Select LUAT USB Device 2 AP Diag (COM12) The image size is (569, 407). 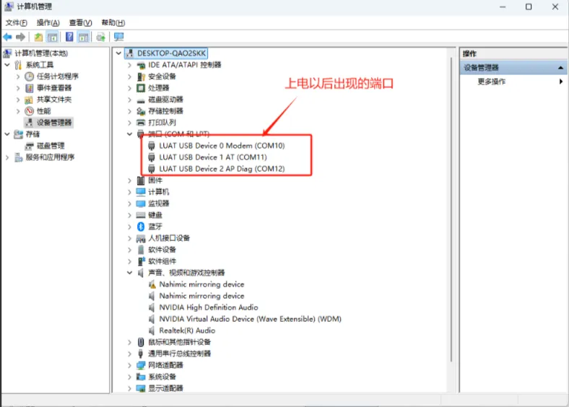(222, 169)
